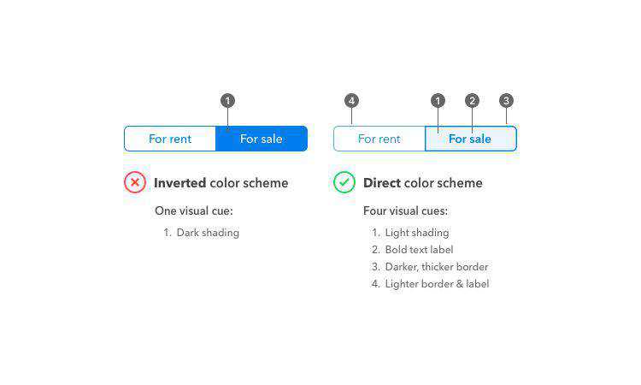Click the One visual cue label
This screenshot has width=641, height=385.
[x=193, y=210]
